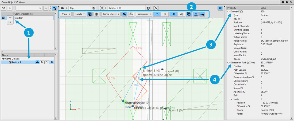Image resolution: width=294 pixels, height=121 pixels.
Task: Open the Acoustics dropdown menu
Action: click(145, 14)
